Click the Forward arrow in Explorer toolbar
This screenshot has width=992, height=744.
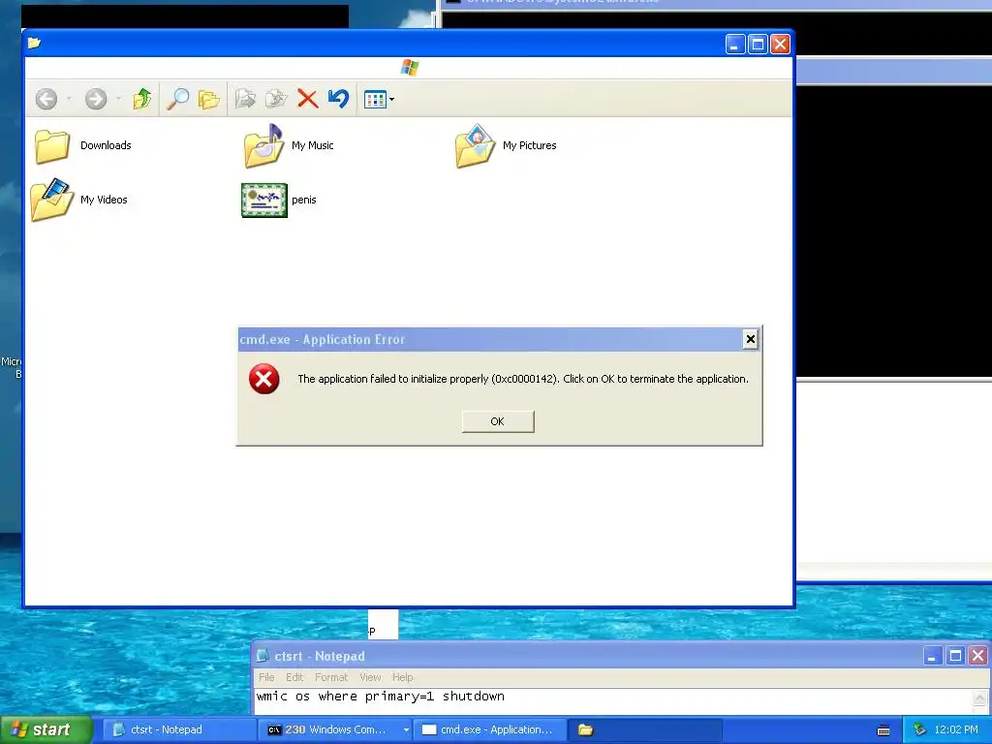click(x=96, y=99)
